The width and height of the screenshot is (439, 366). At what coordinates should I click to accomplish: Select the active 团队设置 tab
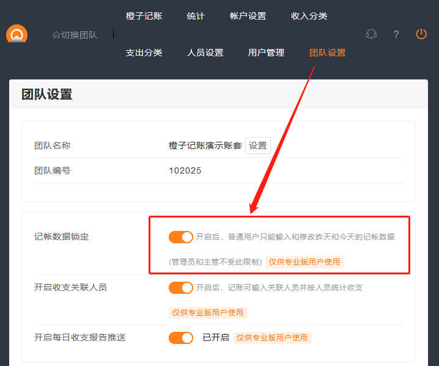coord(327,53)
